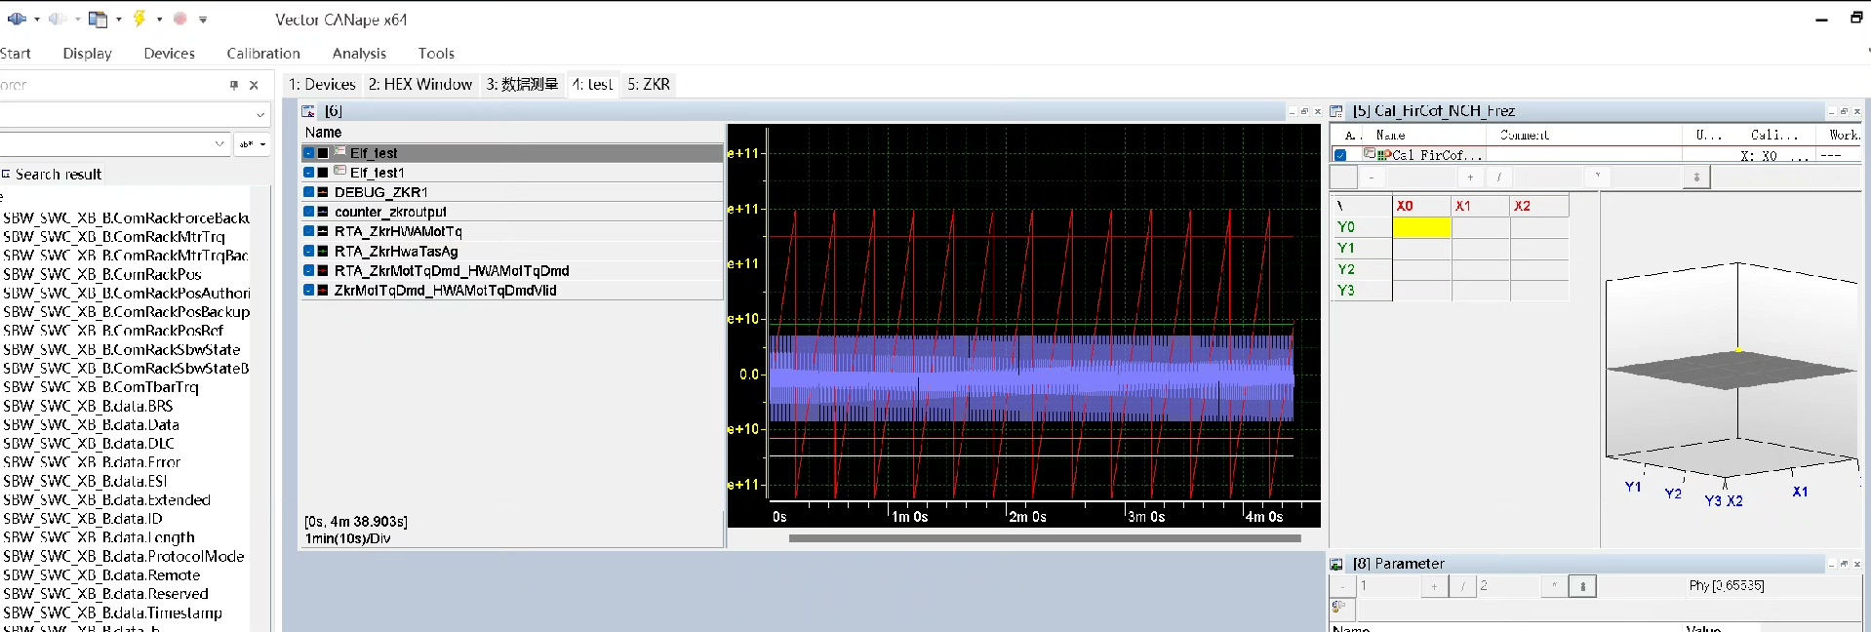Open dropdown next to window layout icon
This screenshot has height=632, width=1871.
tap(119, 20)
